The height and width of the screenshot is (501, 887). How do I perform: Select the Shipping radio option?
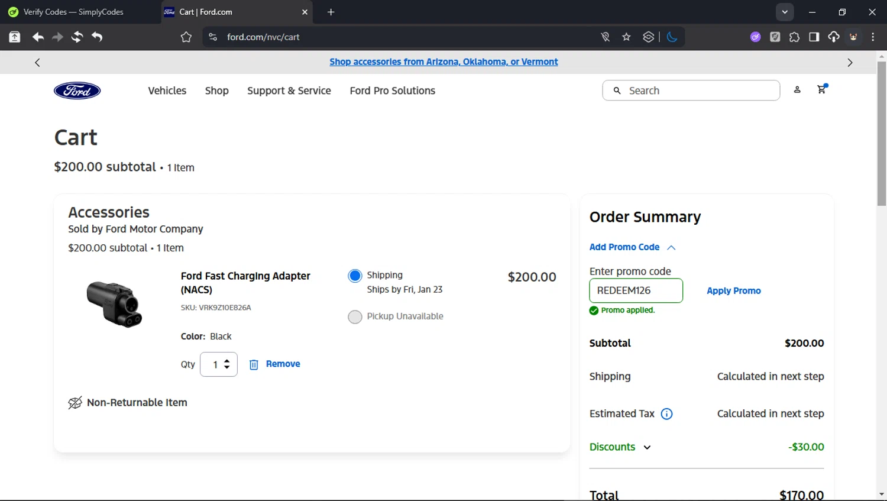[355, 276]
